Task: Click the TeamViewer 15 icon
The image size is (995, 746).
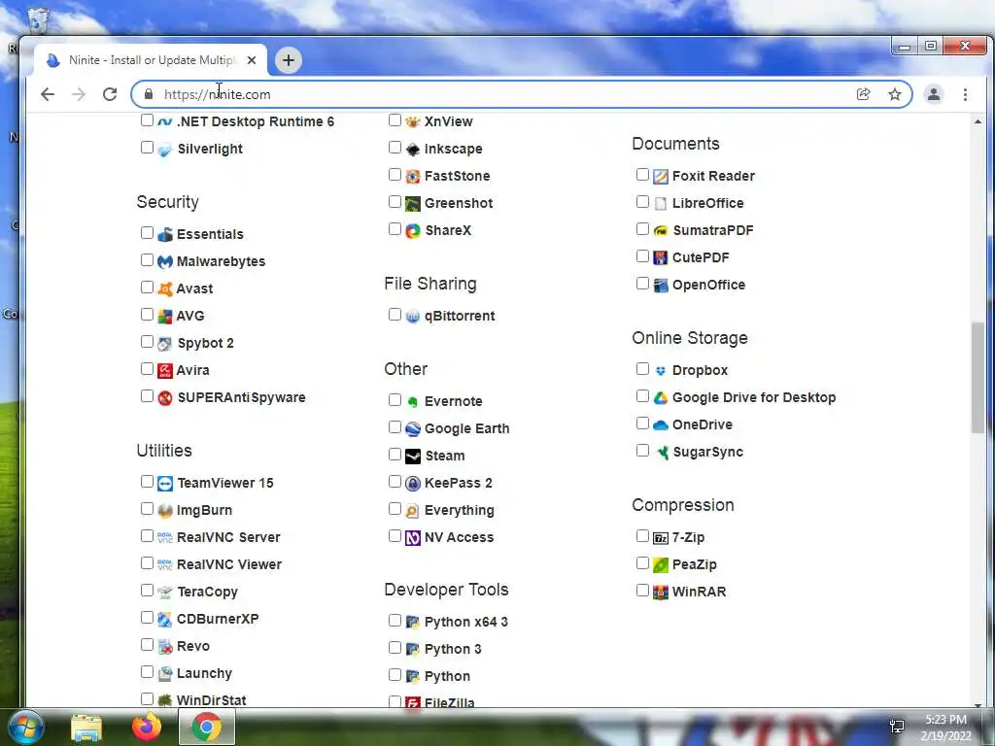Action: [165, 484]
